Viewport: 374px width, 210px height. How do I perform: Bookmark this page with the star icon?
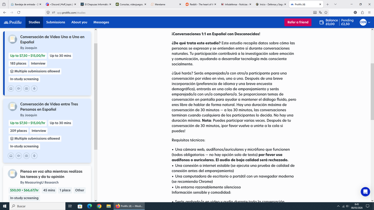[326, 13]
